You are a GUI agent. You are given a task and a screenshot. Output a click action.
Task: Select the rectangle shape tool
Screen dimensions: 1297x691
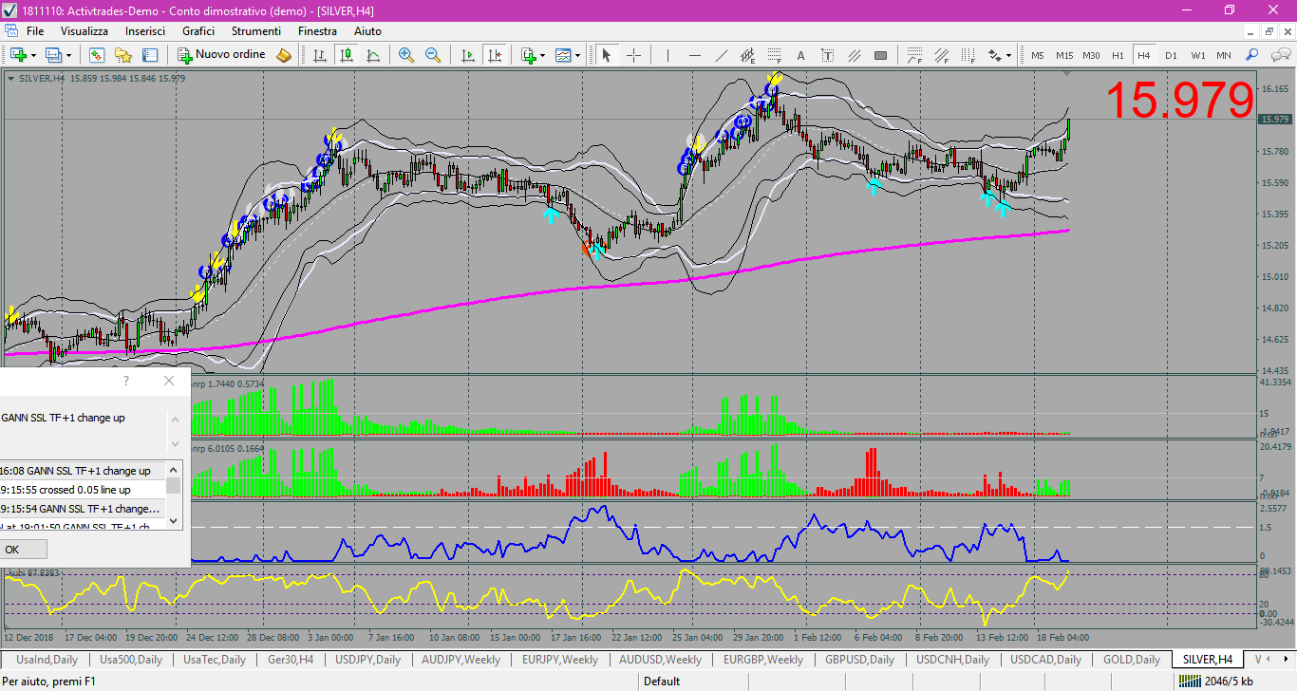pyautogui.click(x=880, y=55)
